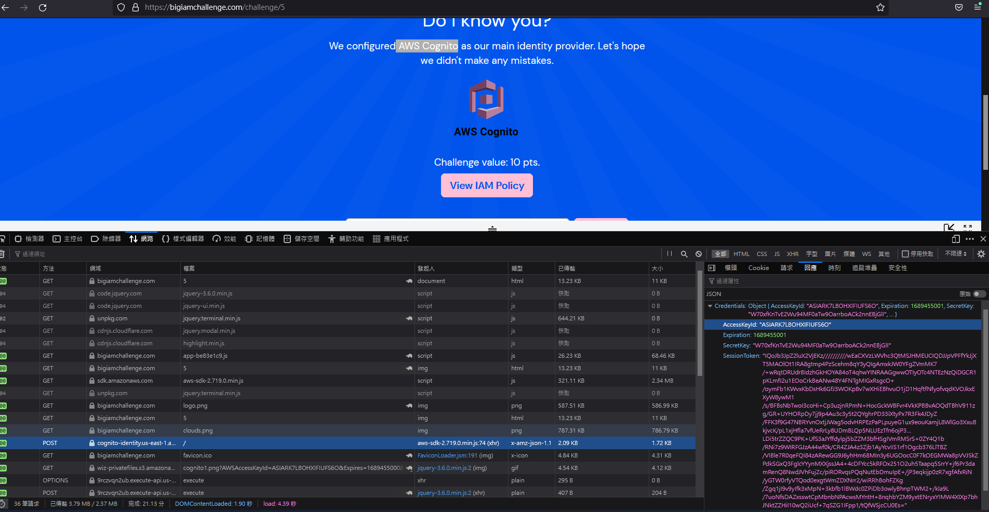
Task: Sort by the File (檔案) column header
Action: point(297,268)
